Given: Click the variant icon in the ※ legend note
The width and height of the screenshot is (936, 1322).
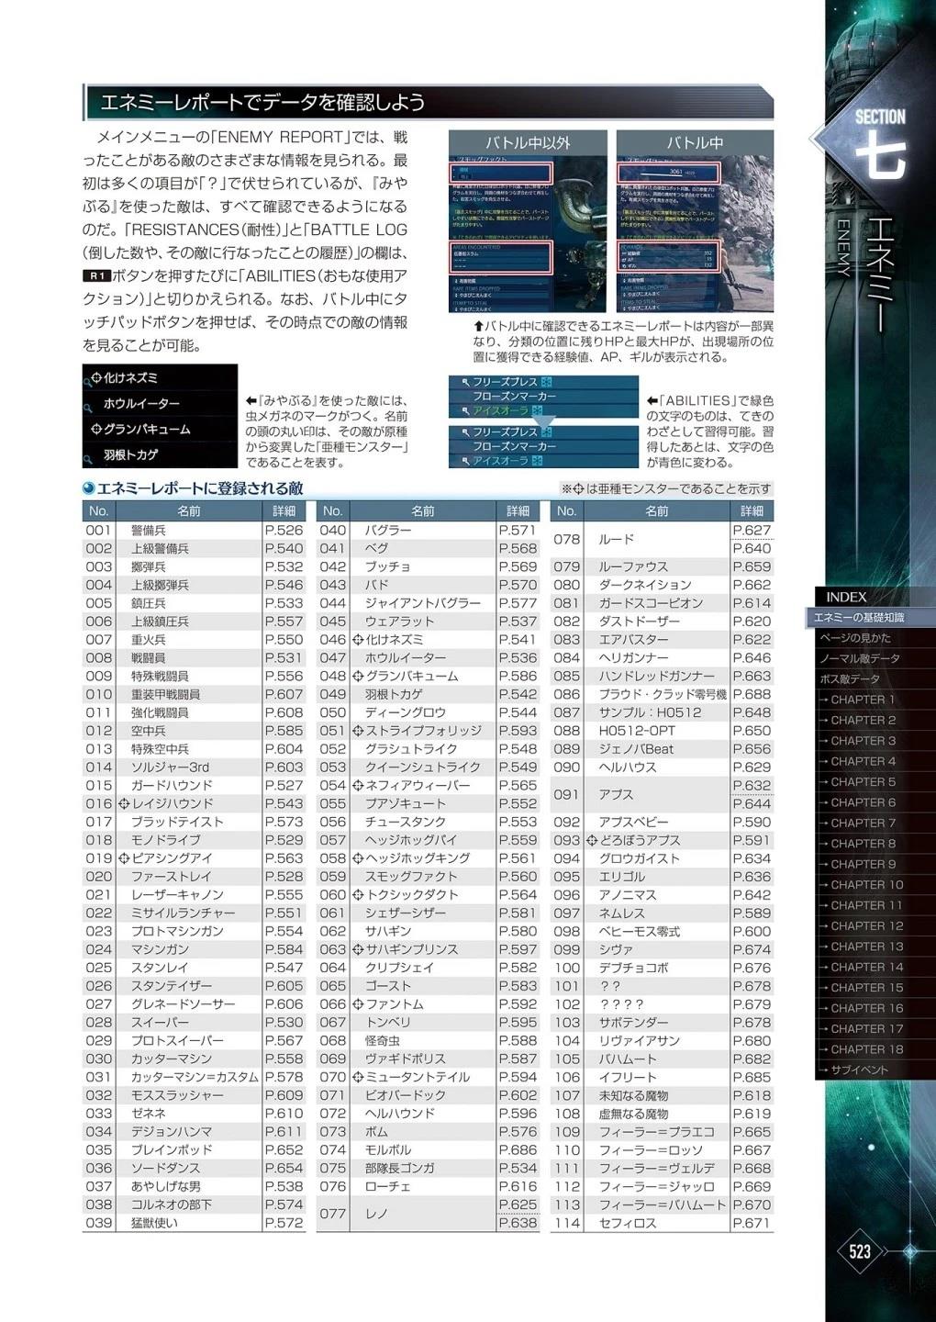Looking at the screenshot, I should click(x=578, y=489).
